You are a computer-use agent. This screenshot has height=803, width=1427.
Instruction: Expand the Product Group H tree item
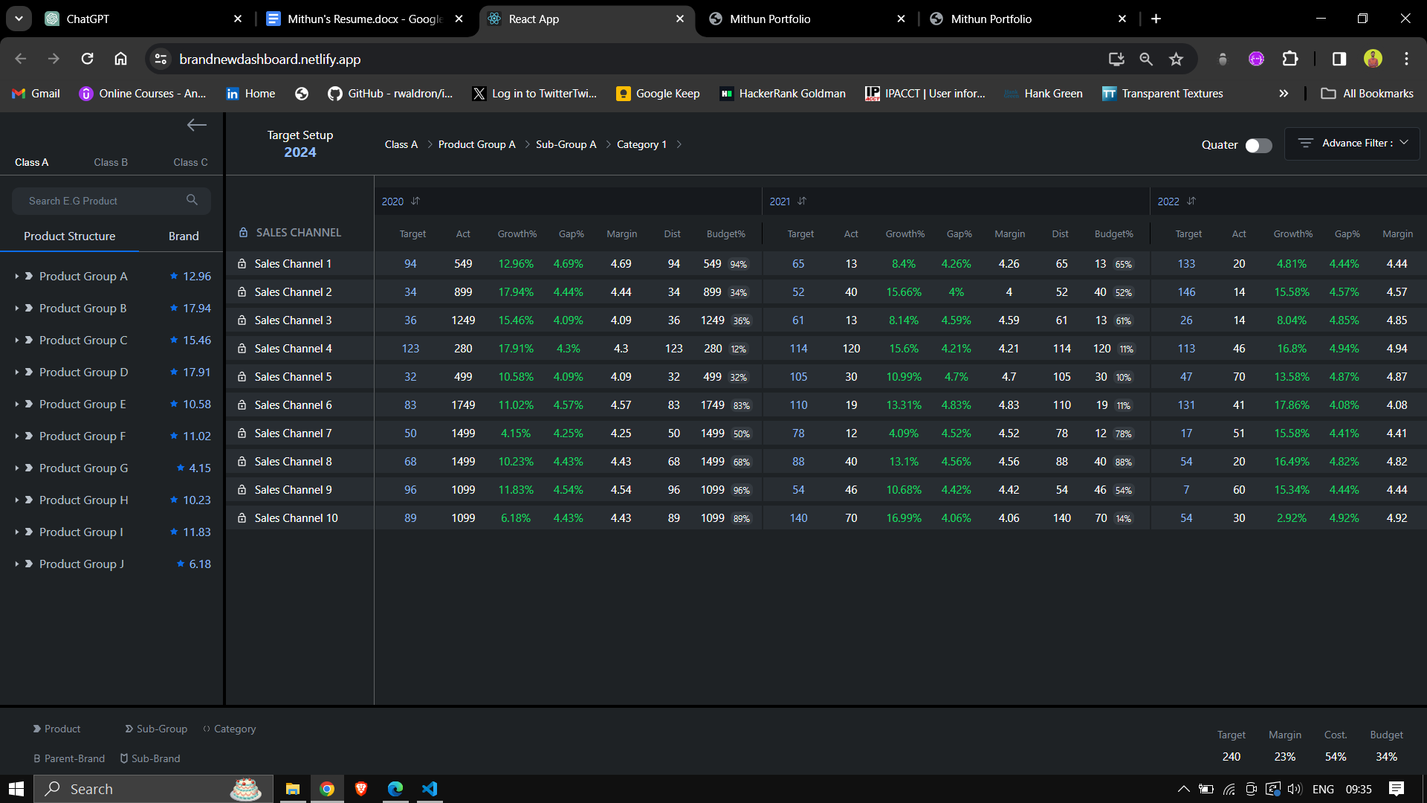click(17, 500)
